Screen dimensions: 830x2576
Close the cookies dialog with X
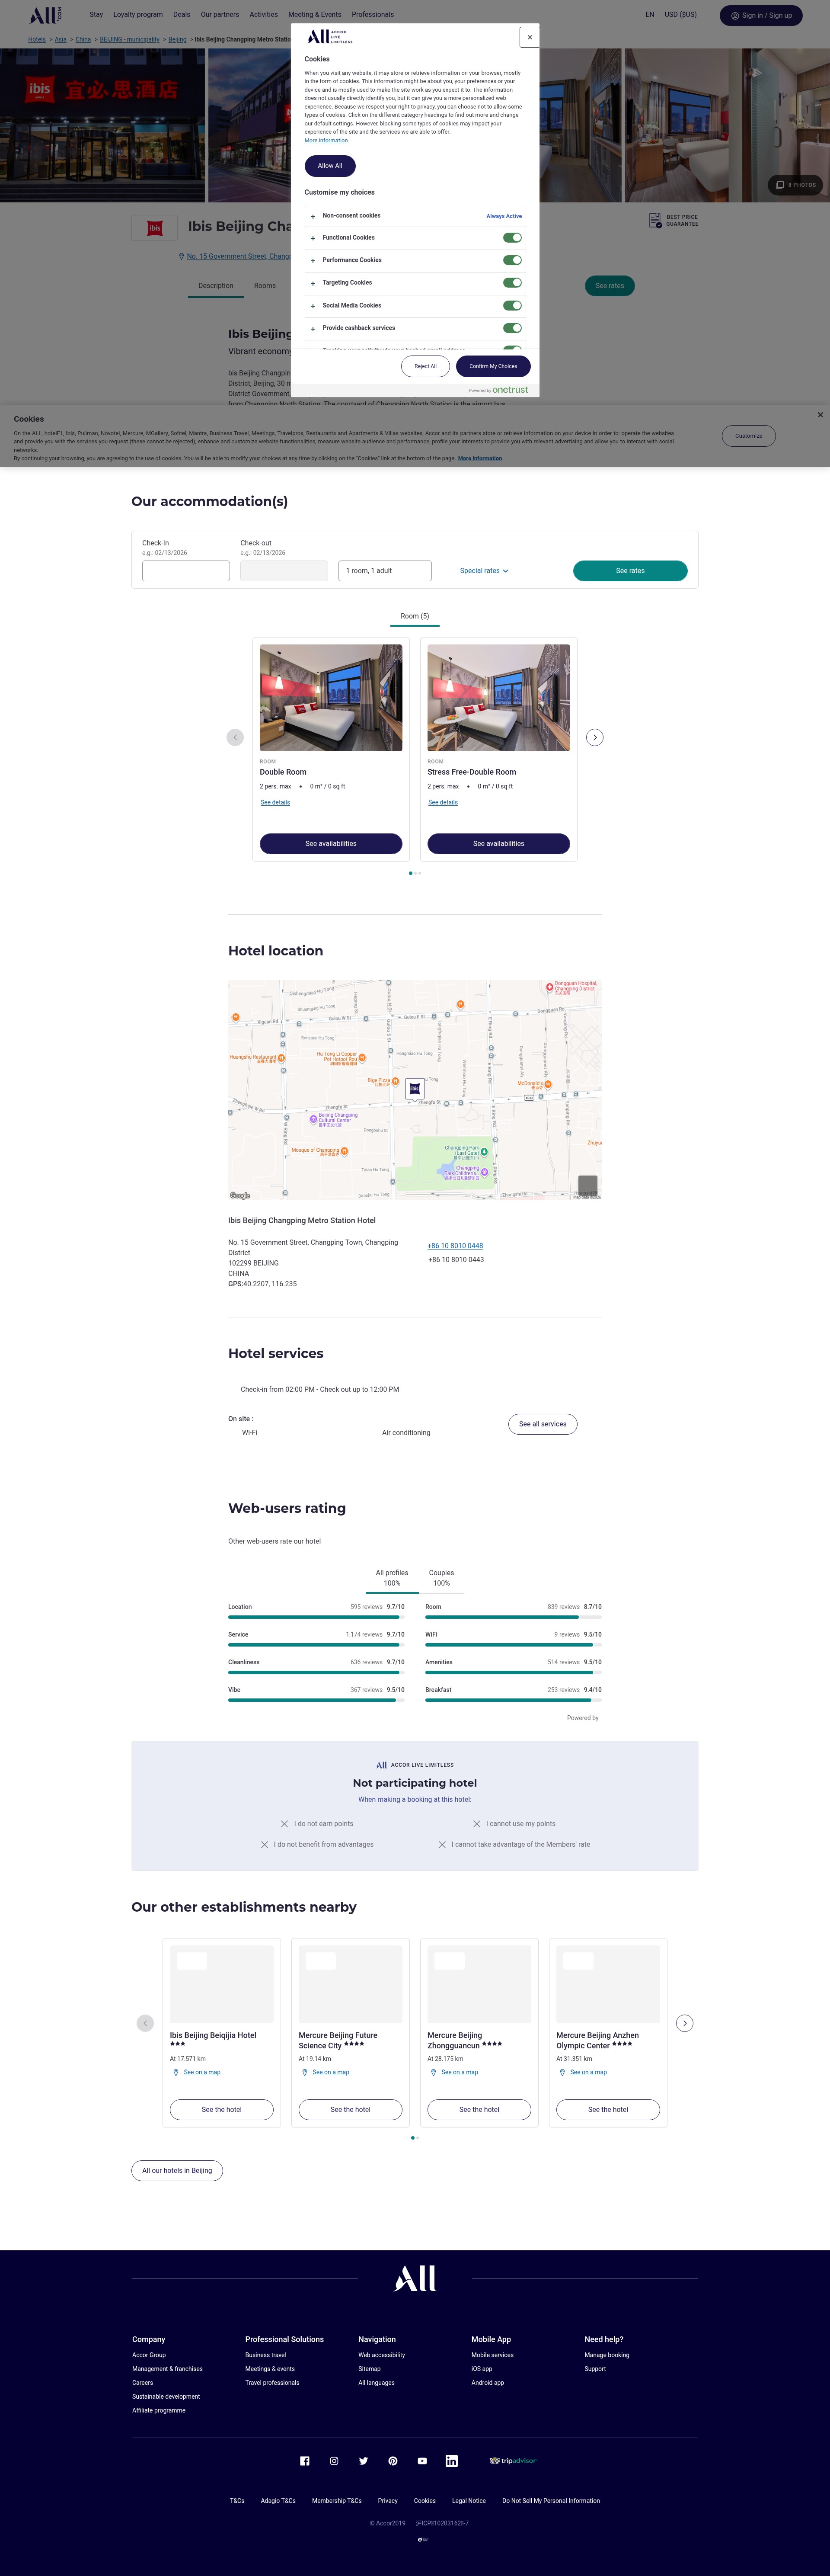[x=529, y=37]
